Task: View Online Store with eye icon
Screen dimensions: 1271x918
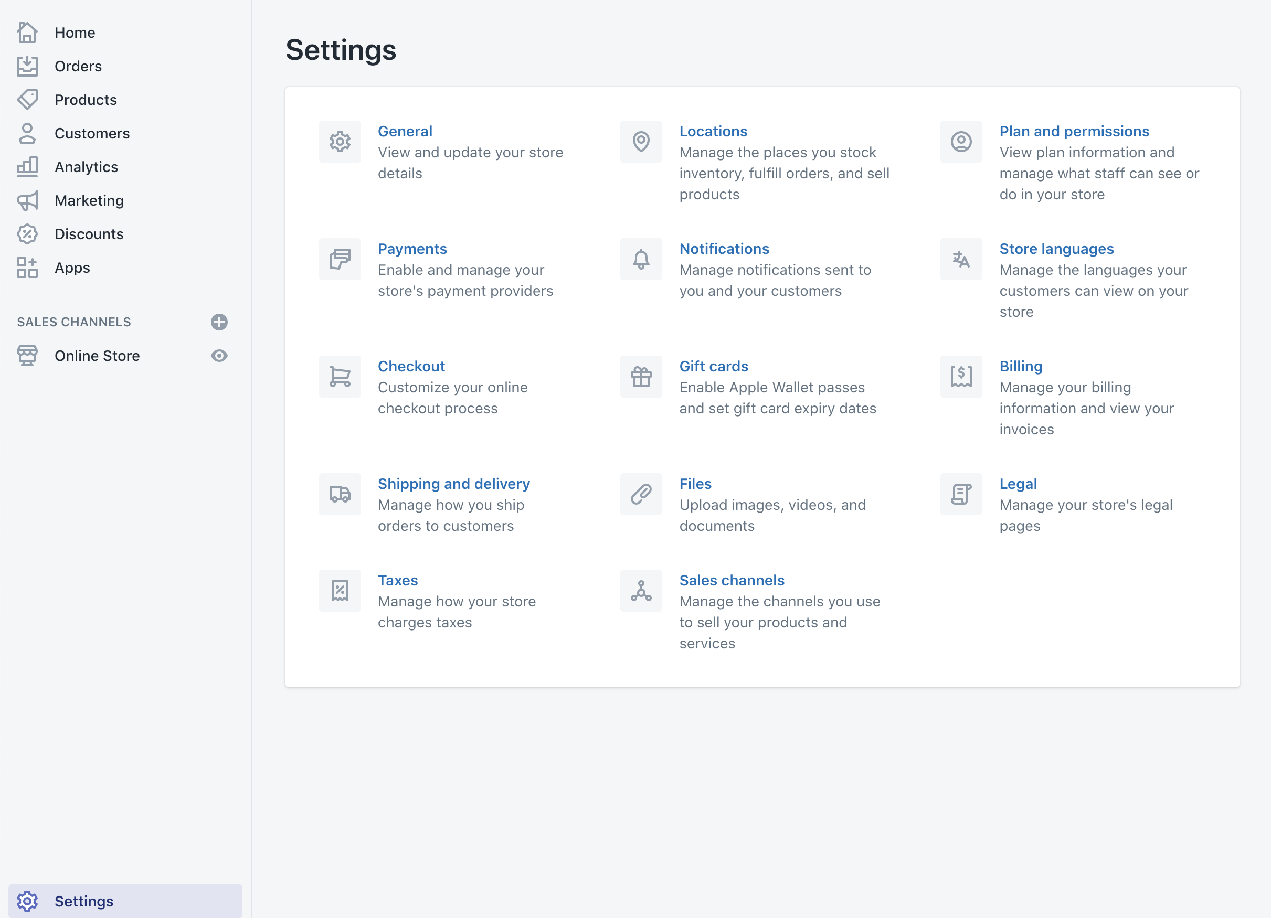Action: pos(219,356)
